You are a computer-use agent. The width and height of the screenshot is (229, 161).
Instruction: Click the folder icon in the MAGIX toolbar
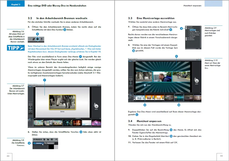pyautogui.click(x=48, y=139)
